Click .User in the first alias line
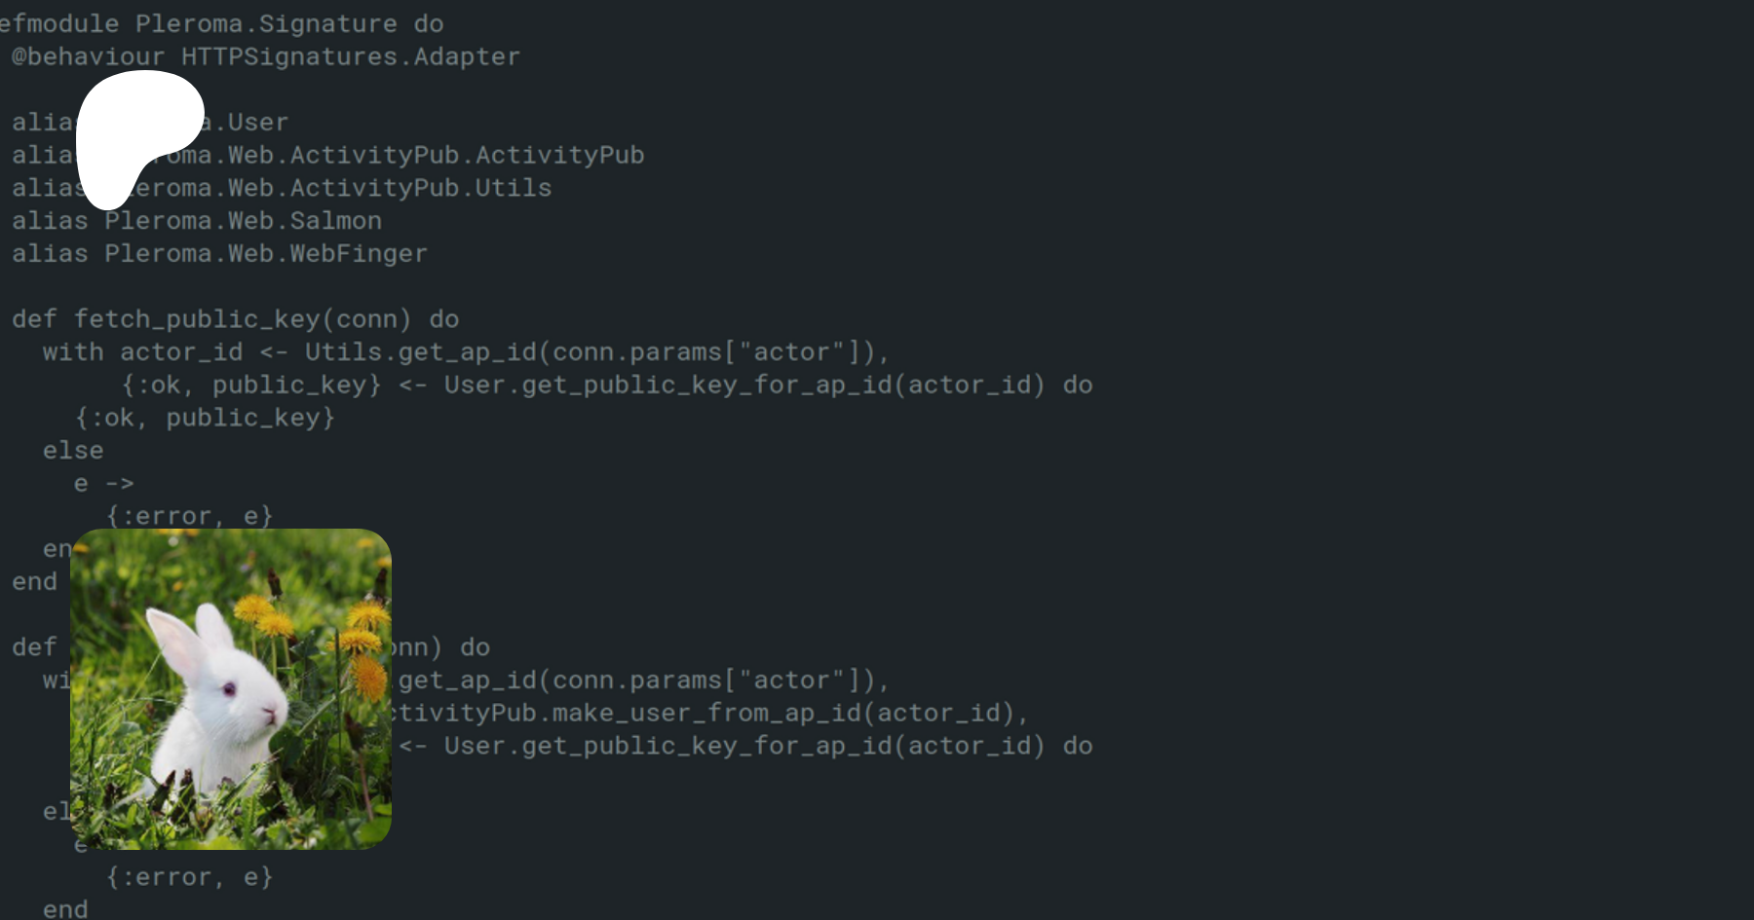This screenshot has height=920, width=1754. coord(257,123)
